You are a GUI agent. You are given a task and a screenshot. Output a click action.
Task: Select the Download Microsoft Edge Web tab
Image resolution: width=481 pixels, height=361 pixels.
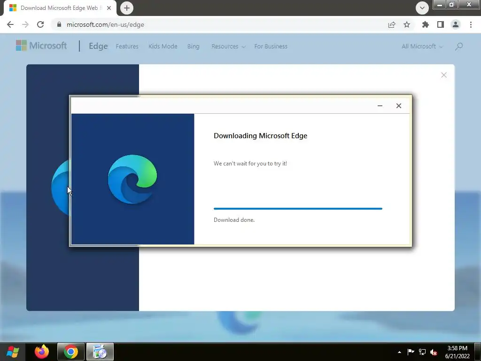[x=60, y=8]
